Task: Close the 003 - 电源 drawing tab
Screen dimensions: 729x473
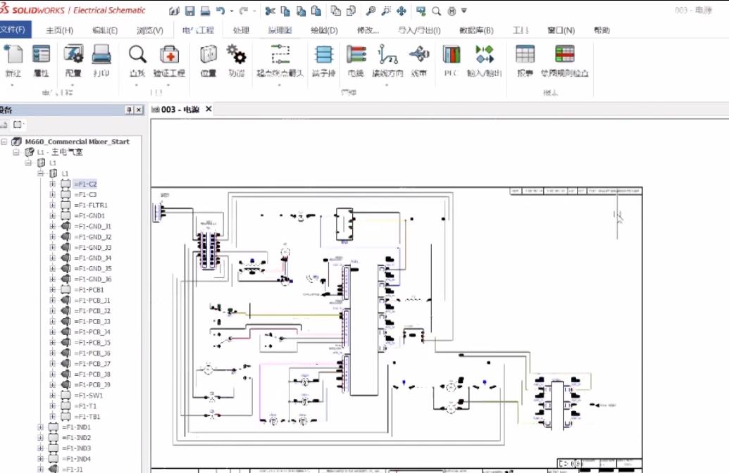Action: (x=207, y=110)
